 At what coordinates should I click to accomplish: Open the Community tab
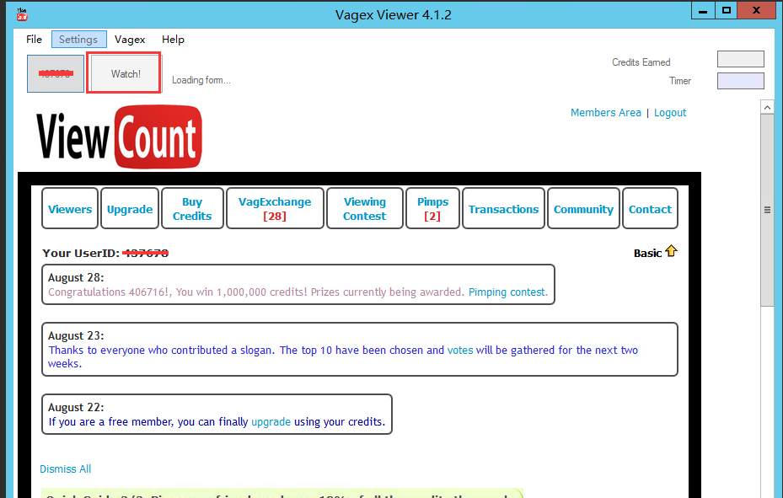583,209
